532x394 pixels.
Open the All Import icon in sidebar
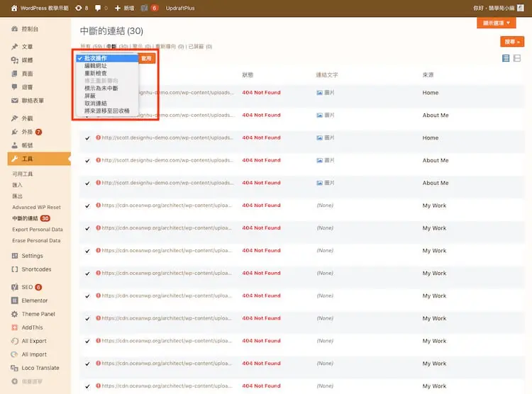coord(15,354)
